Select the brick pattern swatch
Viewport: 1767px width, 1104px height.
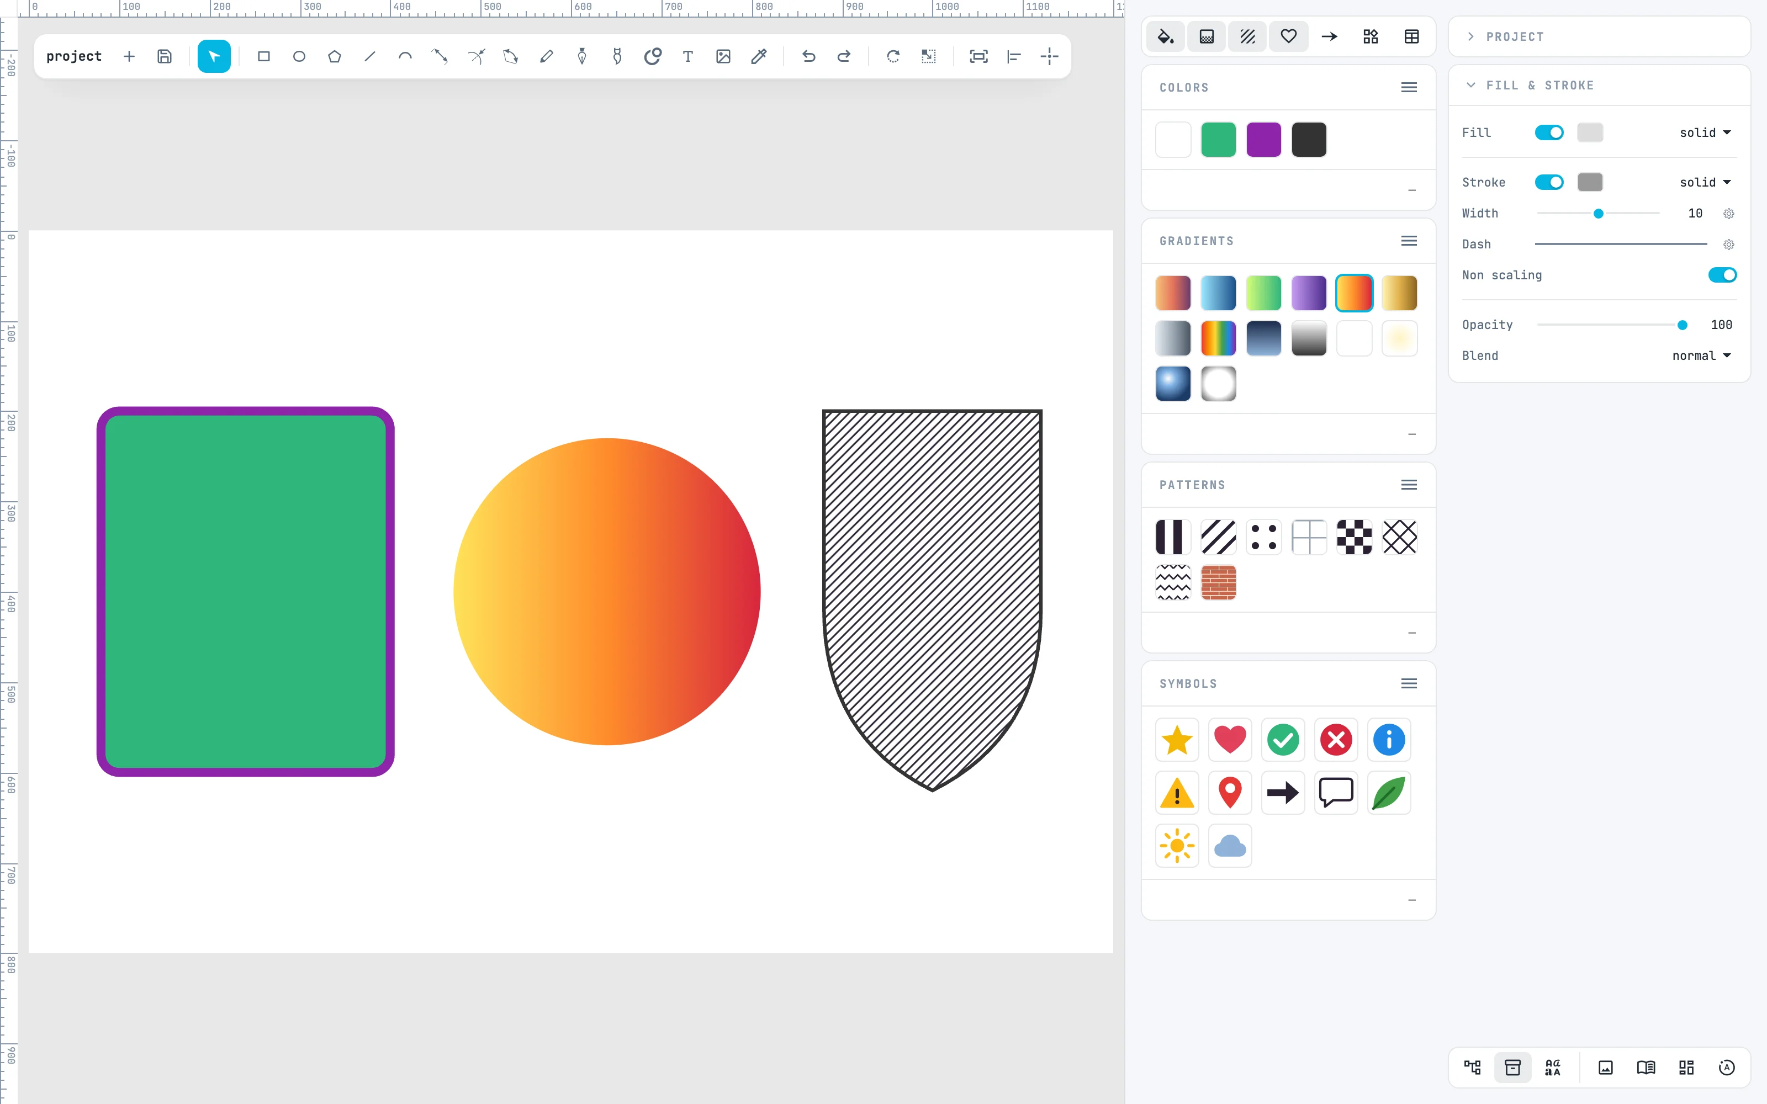(1219, 582)
